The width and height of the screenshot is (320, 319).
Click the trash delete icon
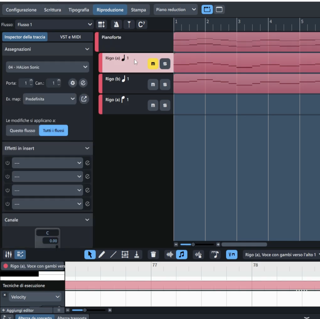[x=153, y=255]
